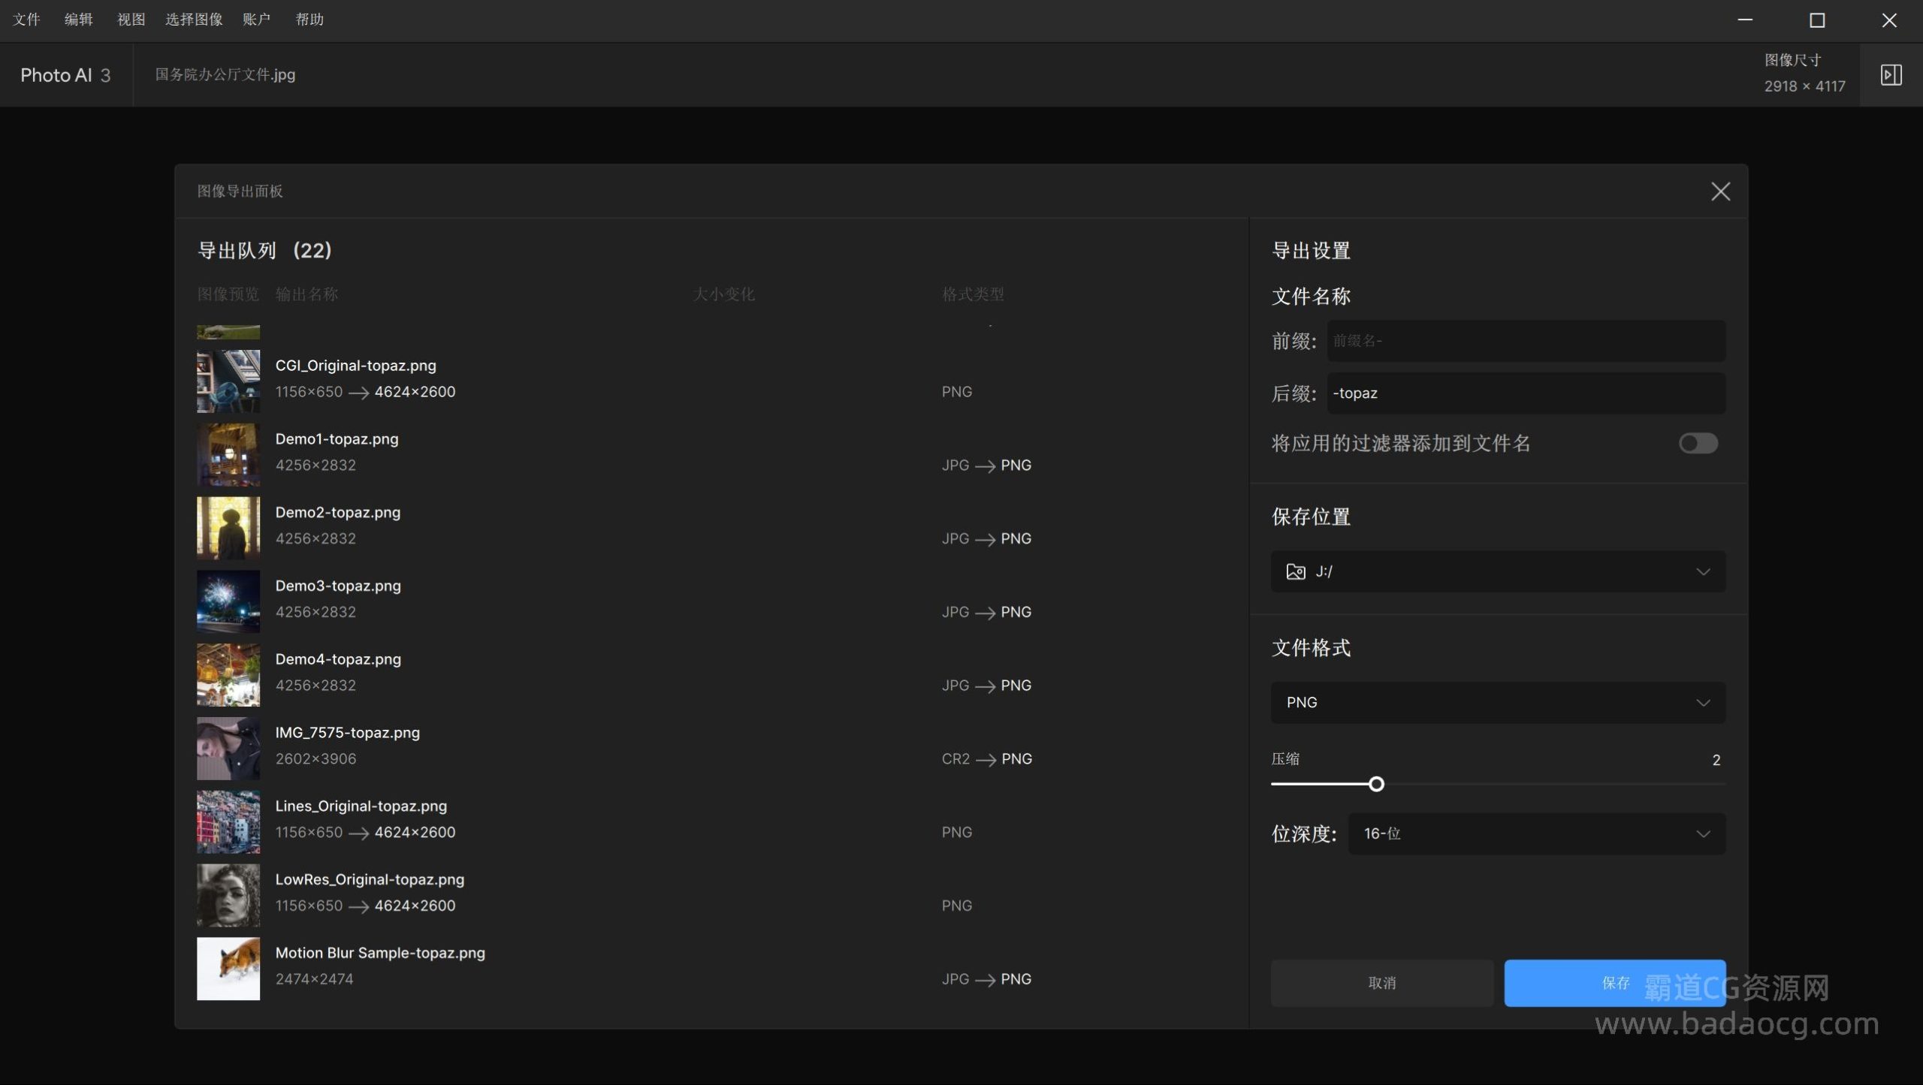
Task: Click the Cancel button
Action: tap(1381, 982)
